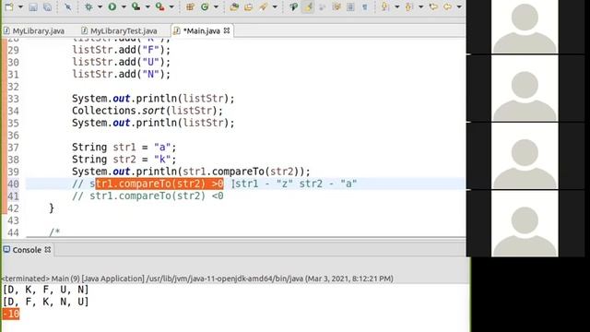
Task: Select the first participant video tile
Action: point(525,27)
